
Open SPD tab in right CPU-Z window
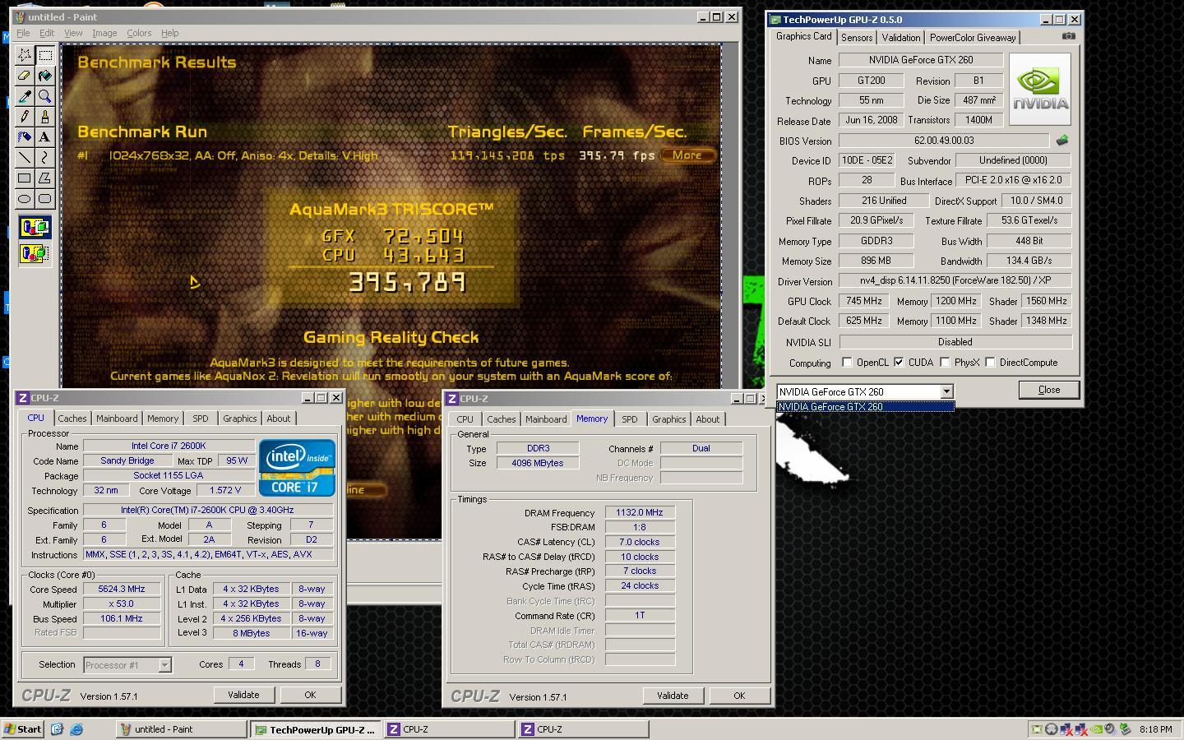[x=629, y=419]
